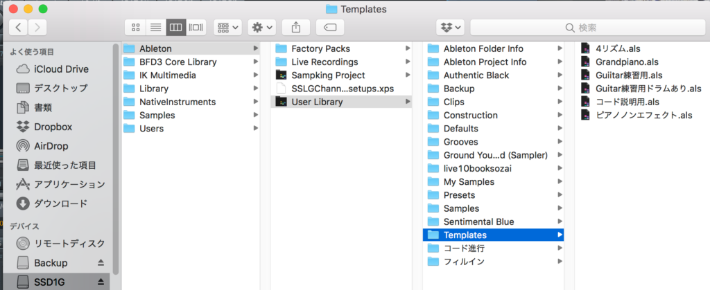Go back using the back arrow
This screenshot has width=710, height=290.
(x=18, y=28)
